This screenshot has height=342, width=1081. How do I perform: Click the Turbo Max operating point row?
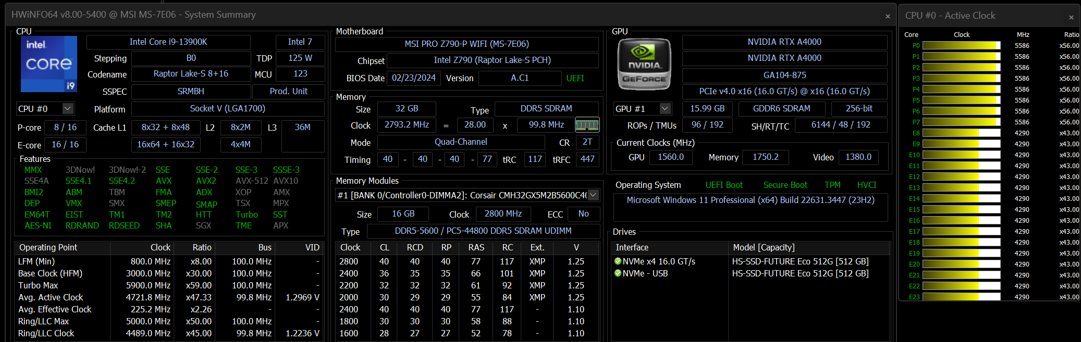[168, 285]
